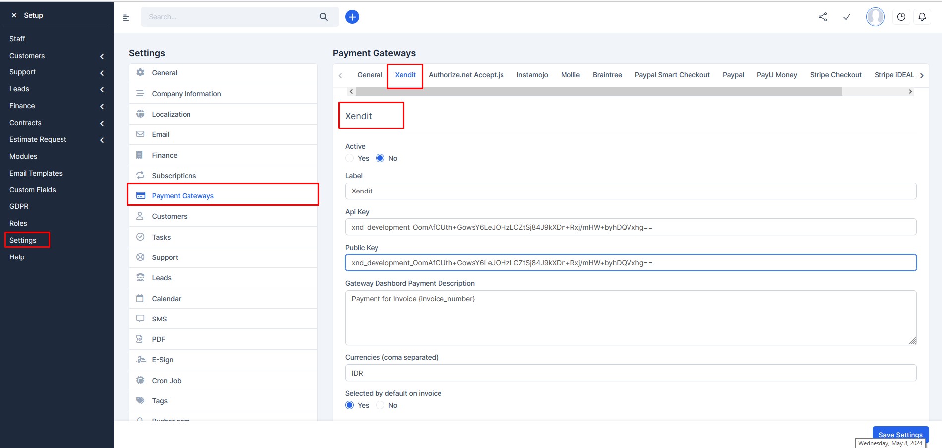The width and height of the screenshot is (942, 448).
Task: Toggle the sidebar menu collapse icon
Action: click(x=126, y=17)
